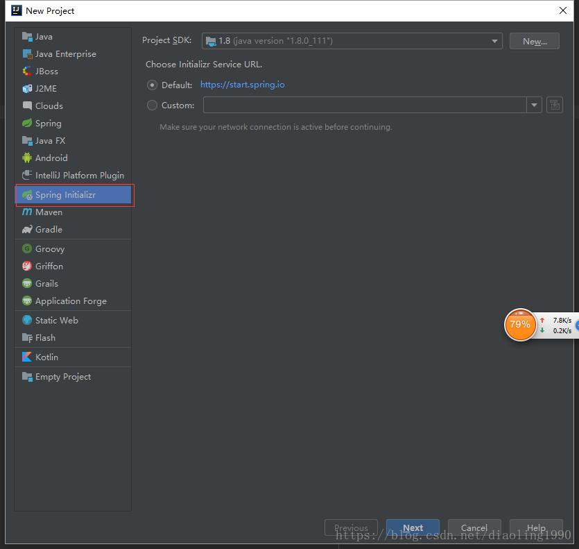This screenshot has height=549, width=579.
Task: Expand the Custom URL history dropdown arrow
Action: pos(534,105)
